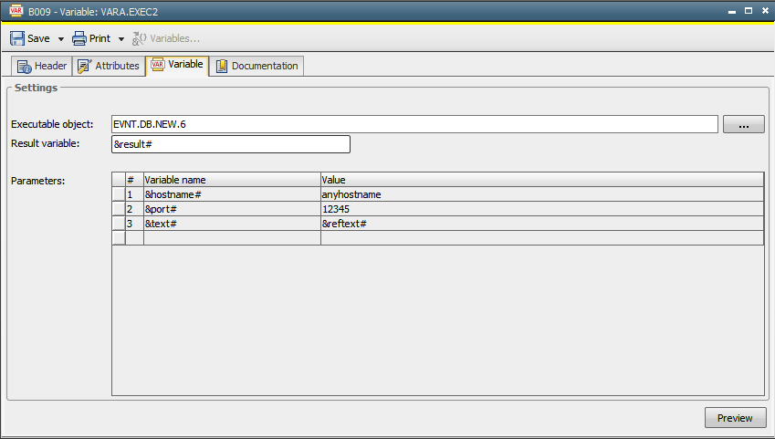Image resolution: width=775 pixels, height=439 pixels.
Task: Click the VAR icon in title bar
Action: 16,11
